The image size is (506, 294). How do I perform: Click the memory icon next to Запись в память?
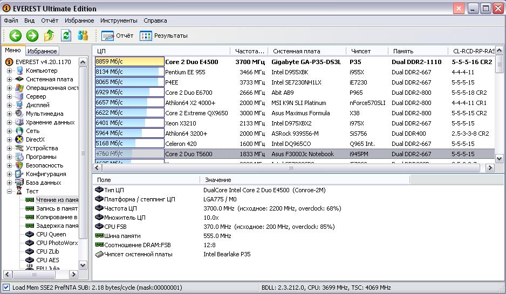click(30, 208)
